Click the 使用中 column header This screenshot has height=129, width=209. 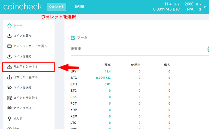click(136, 65)
